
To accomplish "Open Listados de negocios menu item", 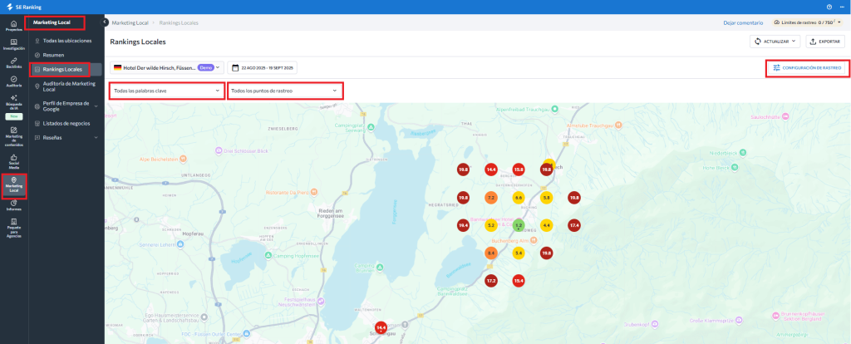I will point(66,123).
